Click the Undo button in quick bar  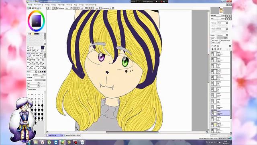click(47, 8)
